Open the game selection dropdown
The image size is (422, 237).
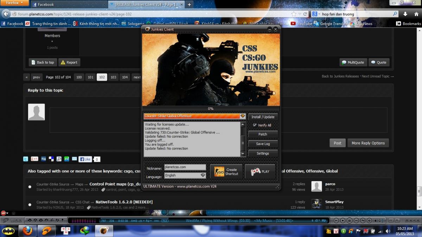point(243,116)
